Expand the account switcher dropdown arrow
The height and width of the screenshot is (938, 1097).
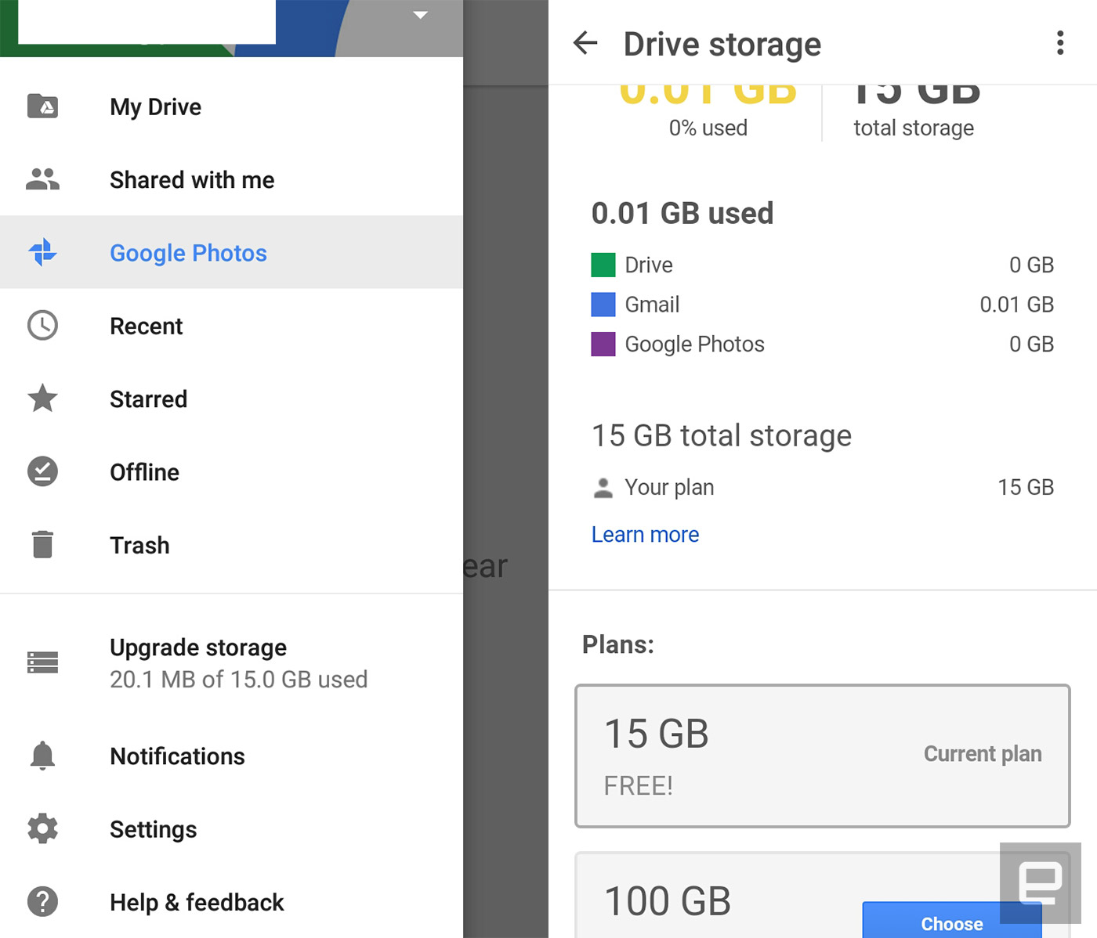click(x=421, y=15)
